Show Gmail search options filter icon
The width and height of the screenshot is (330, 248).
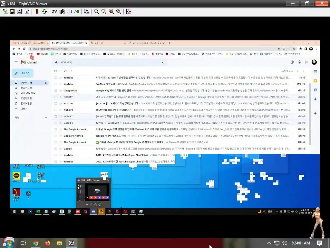[x=163, y=62]
